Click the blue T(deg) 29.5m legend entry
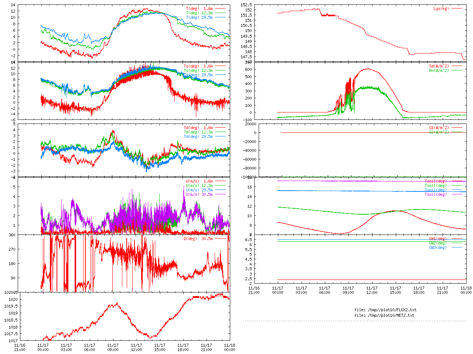 (199, 17)
